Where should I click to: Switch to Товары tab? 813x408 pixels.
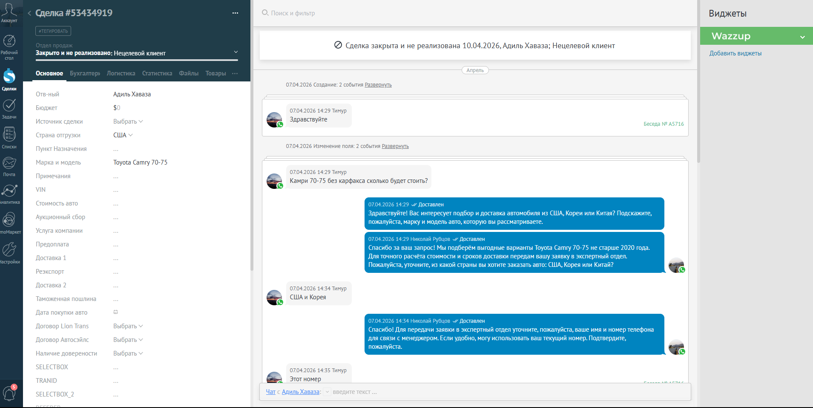[215, 73]
